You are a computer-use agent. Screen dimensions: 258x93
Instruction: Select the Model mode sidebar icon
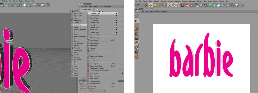tap(136, 21)
